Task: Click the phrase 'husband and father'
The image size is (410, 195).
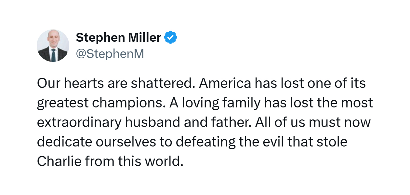Action: click(x=186, y=122)
